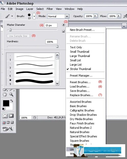The image size is (127, 159).
Task: Adjust the Master Diameter slider handle
Action: (x=10, y=30)
